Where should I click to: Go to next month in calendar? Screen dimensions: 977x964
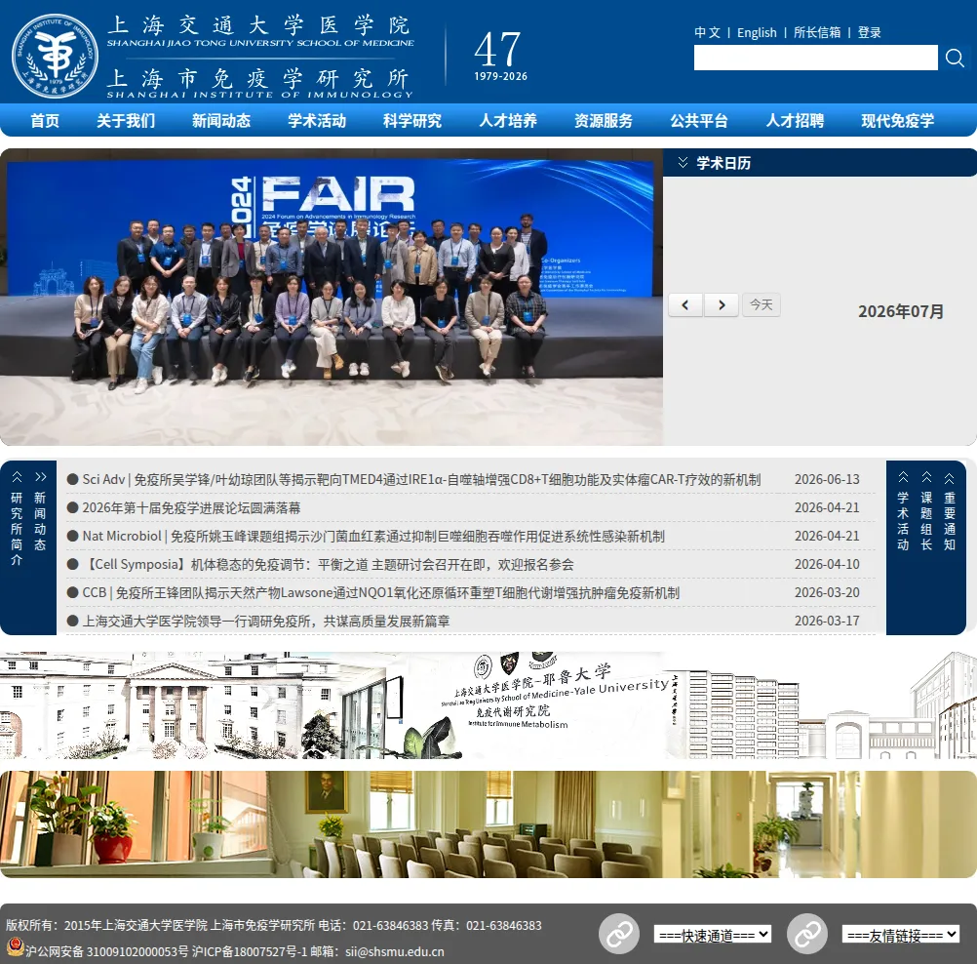coord(722,305)
